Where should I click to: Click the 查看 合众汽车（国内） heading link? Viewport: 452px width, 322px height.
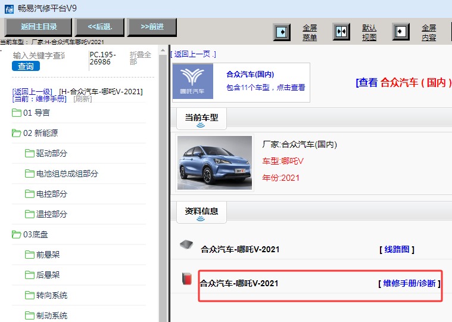click(x=404, y=82)
